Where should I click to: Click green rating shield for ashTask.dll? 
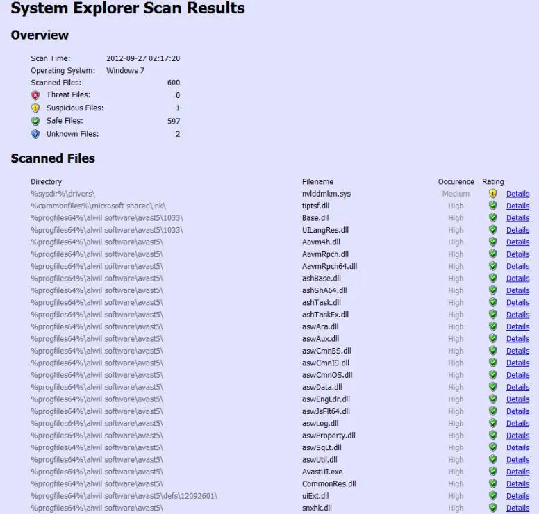(x=492, y=302)
